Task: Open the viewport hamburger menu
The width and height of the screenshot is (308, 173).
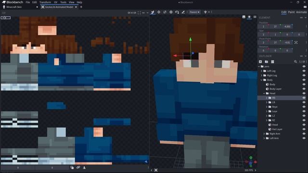Action: point(255,17)
